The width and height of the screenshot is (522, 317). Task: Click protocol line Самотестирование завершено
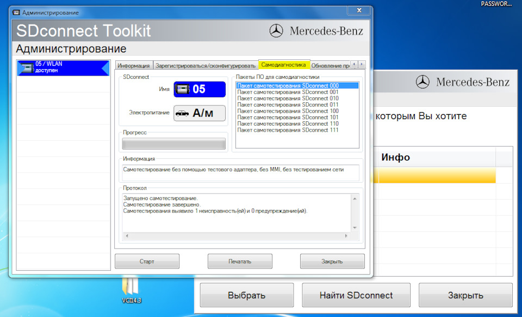[x=162, y=205]
